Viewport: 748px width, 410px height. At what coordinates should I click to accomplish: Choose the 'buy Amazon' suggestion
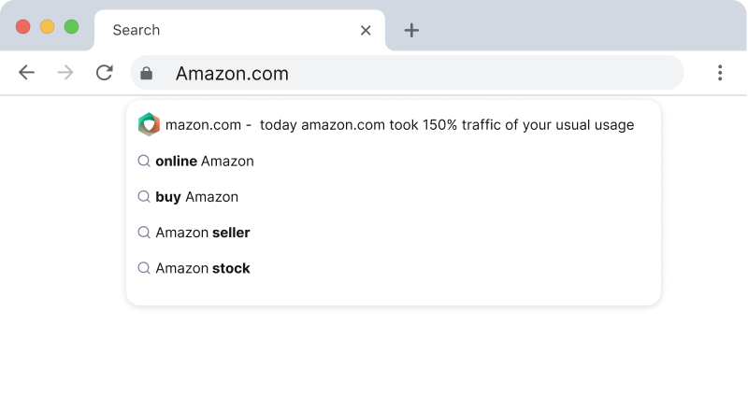coord(197,197)
